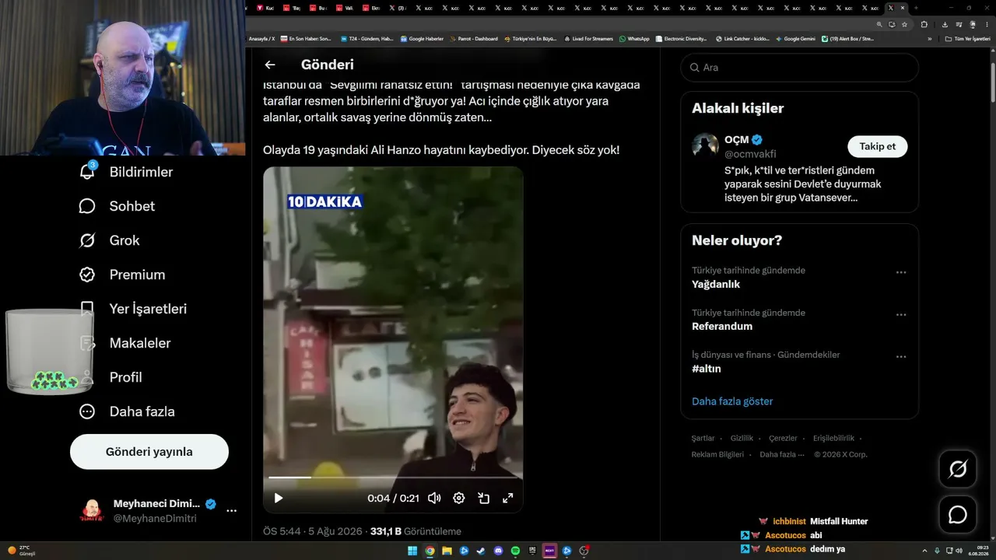Open Discord from the taskbar
This screenshot has width=996, height=560.
[x=498, y=551]
